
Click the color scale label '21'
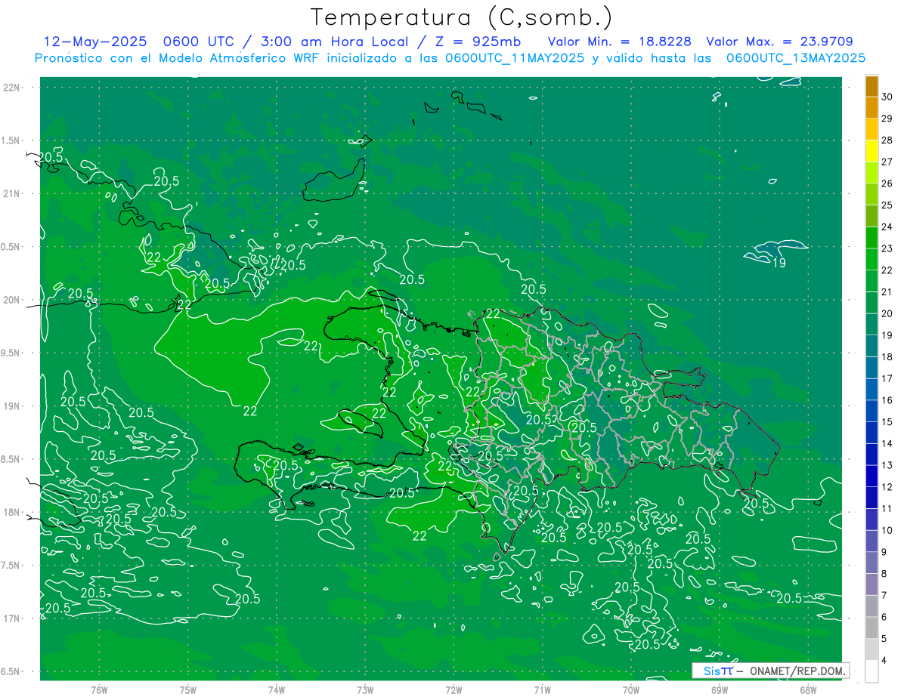[x=887, y=291]
